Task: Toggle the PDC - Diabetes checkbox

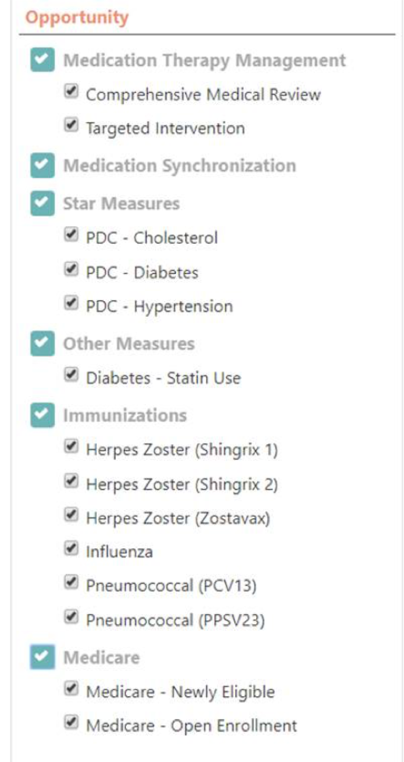Action: pyautogui.click(x=71, y=269)
